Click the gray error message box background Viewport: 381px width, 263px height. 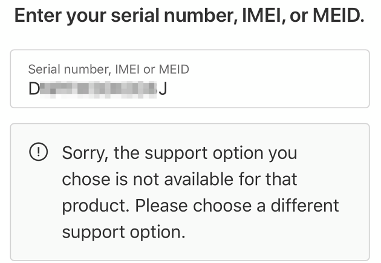pyautogui.click(x=339, y=242)
